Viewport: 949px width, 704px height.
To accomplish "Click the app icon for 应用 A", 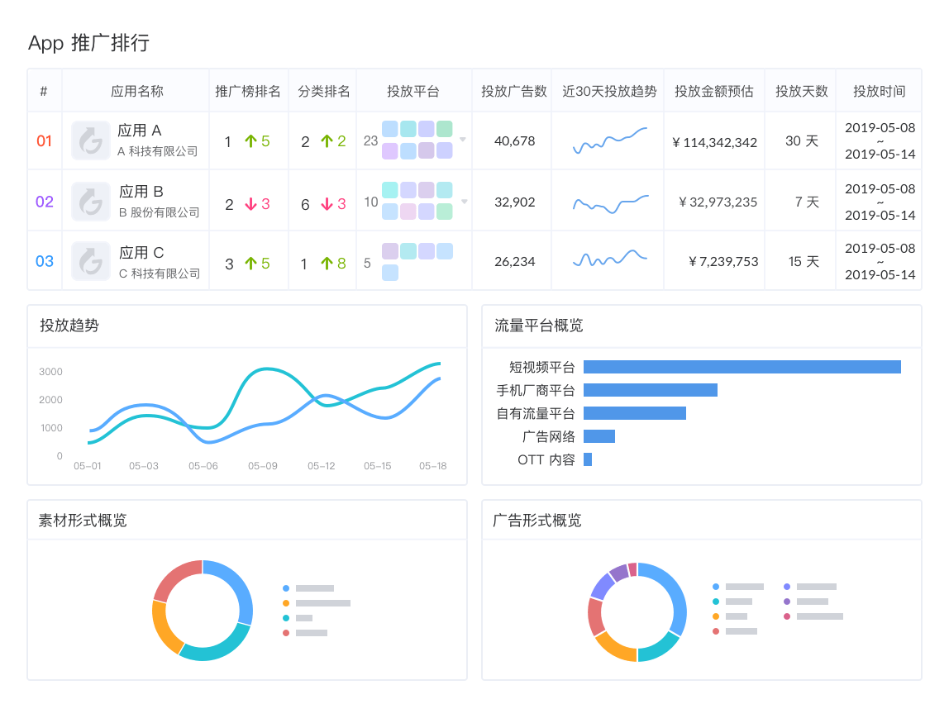I will 90,140.
